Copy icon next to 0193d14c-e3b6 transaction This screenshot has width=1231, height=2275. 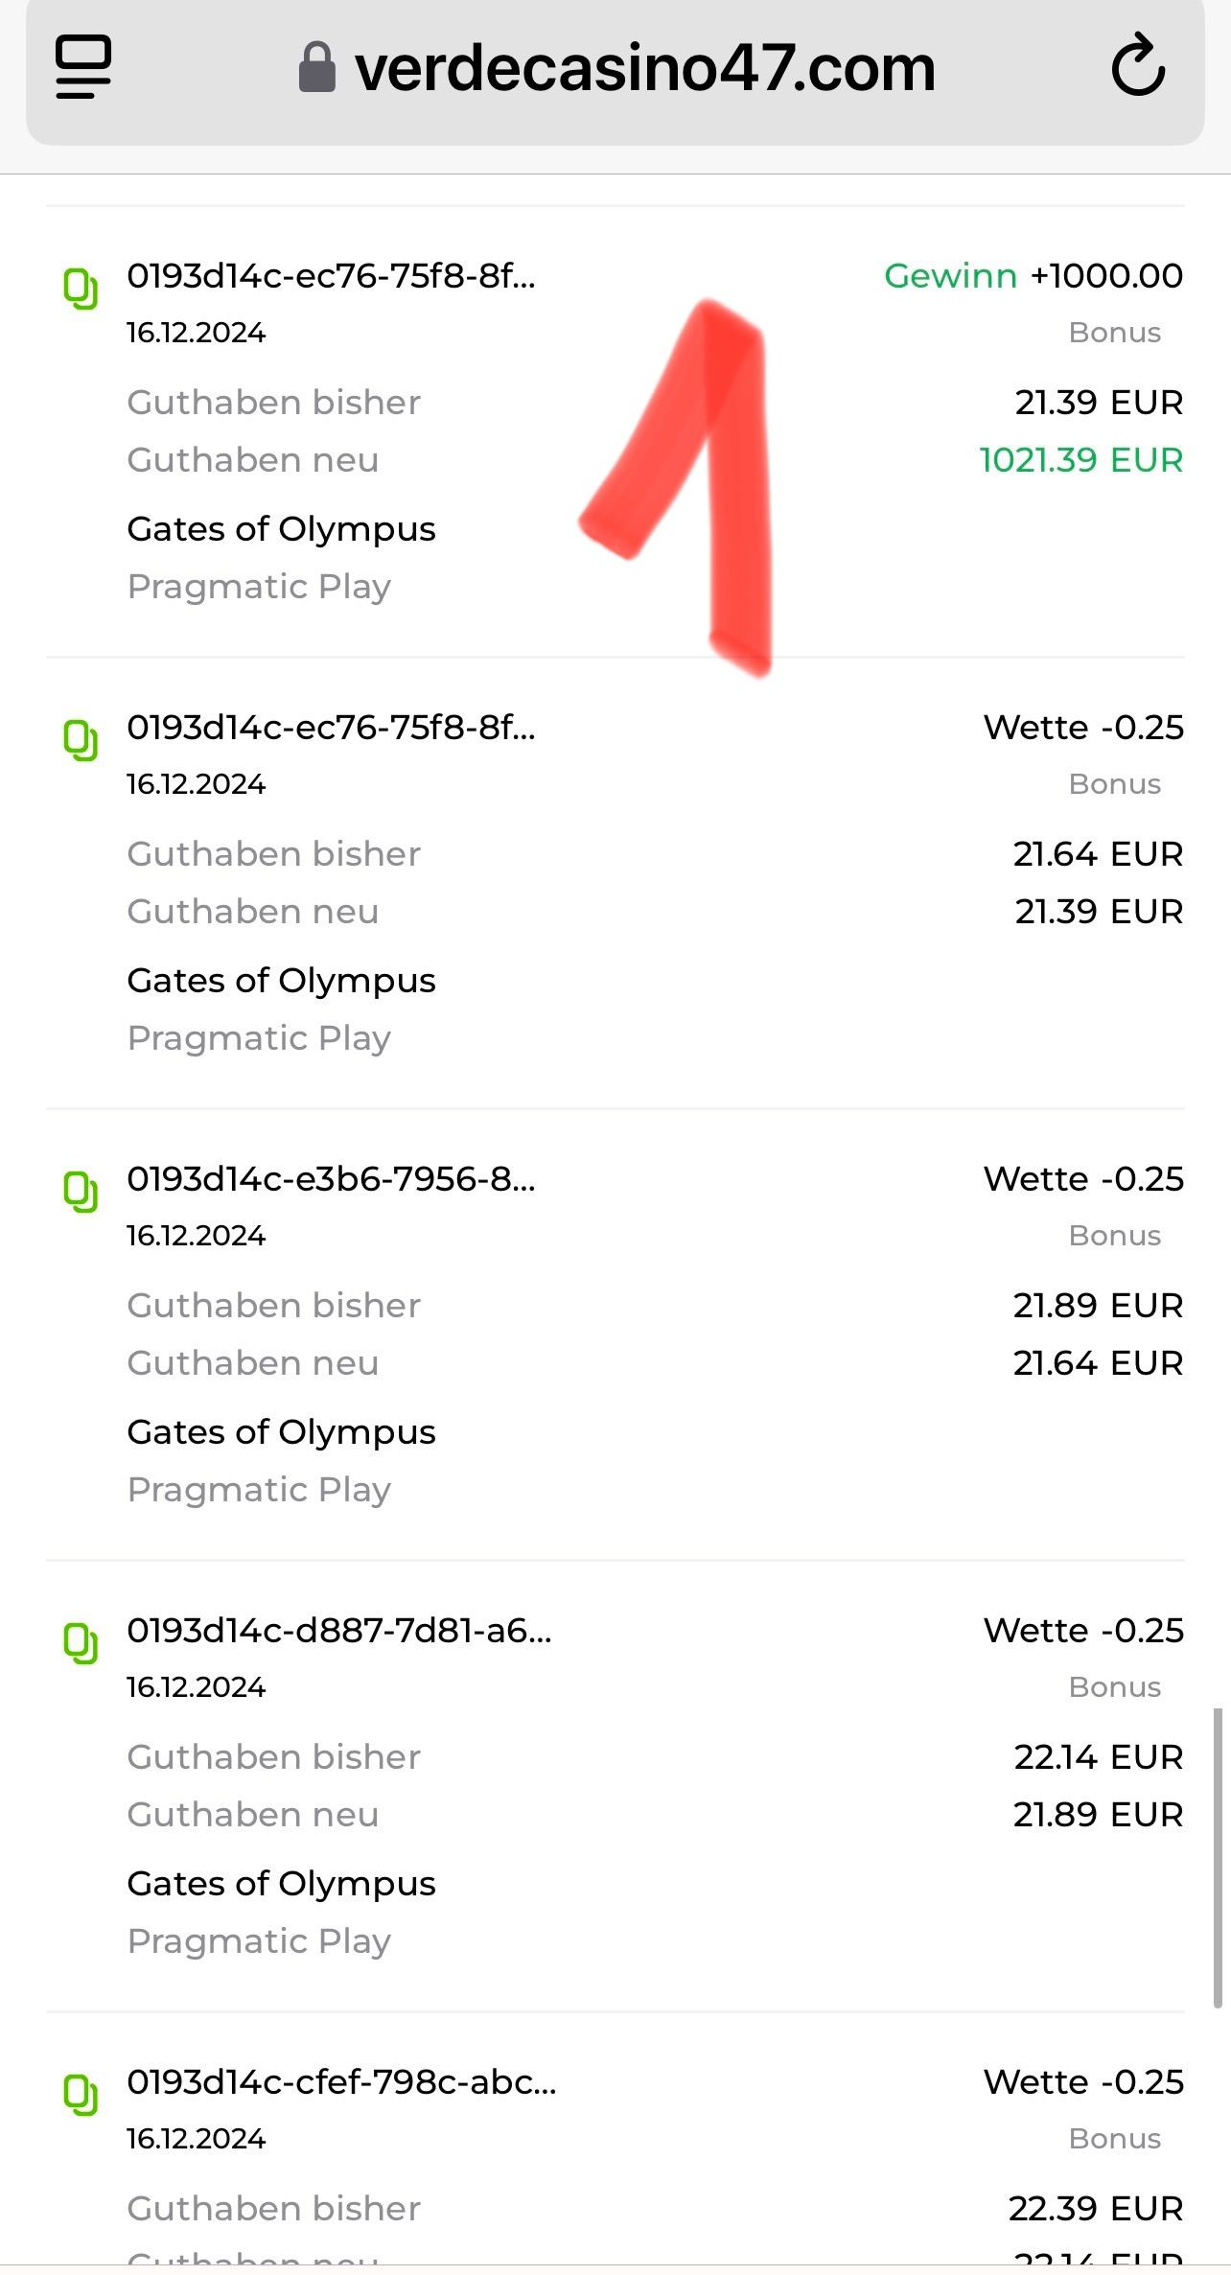(x=81, y=1192)
